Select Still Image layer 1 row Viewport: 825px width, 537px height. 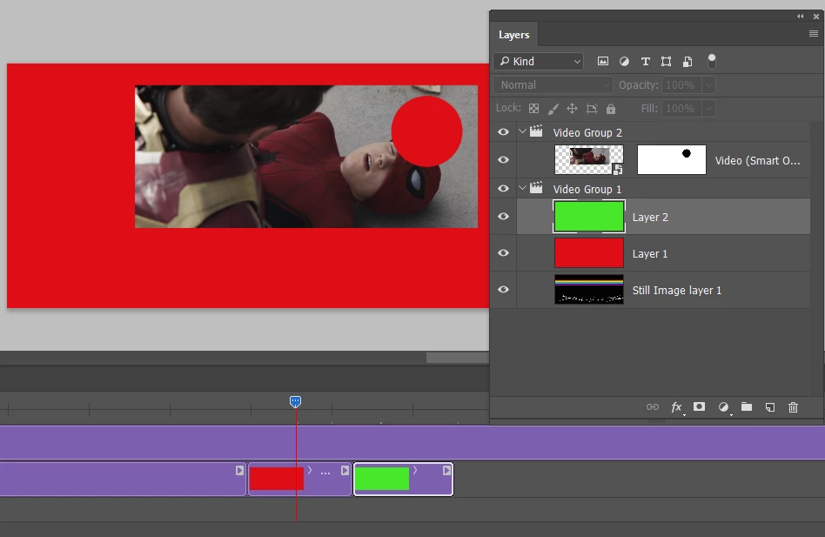(650, 290)
